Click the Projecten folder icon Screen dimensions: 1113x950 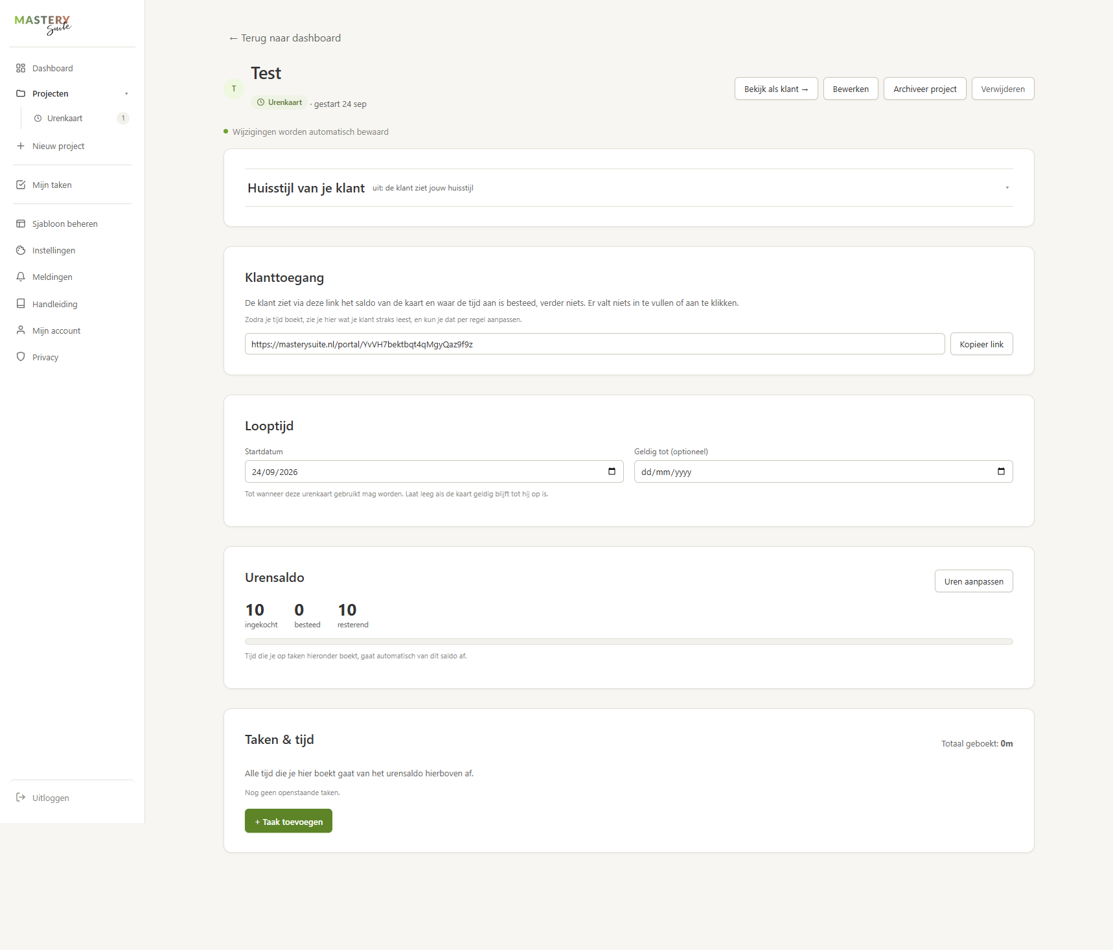tap(21, 93)
